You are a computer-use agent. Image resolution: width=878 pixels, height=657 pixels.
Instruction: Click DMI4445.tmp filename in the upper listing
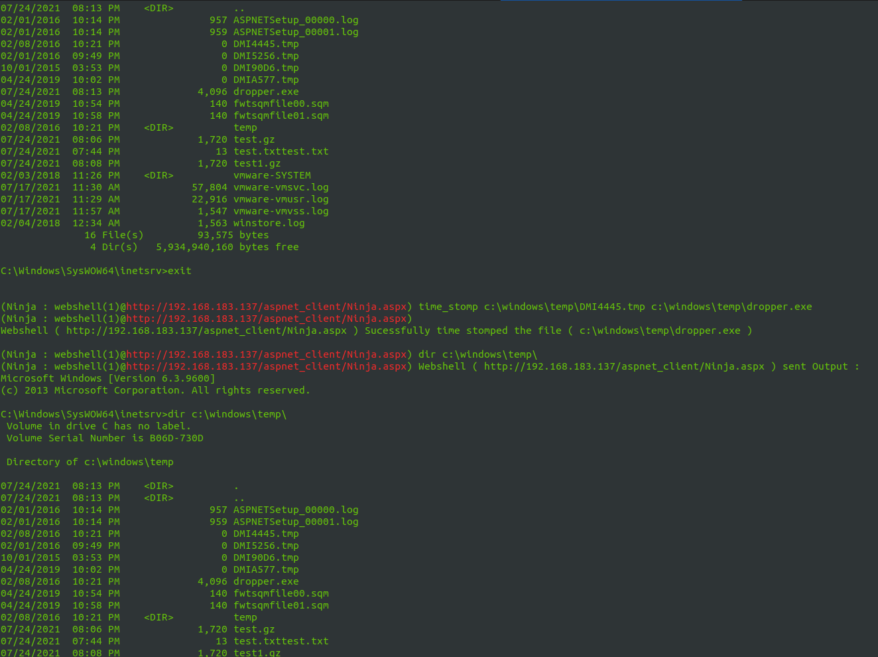(266, 44)
